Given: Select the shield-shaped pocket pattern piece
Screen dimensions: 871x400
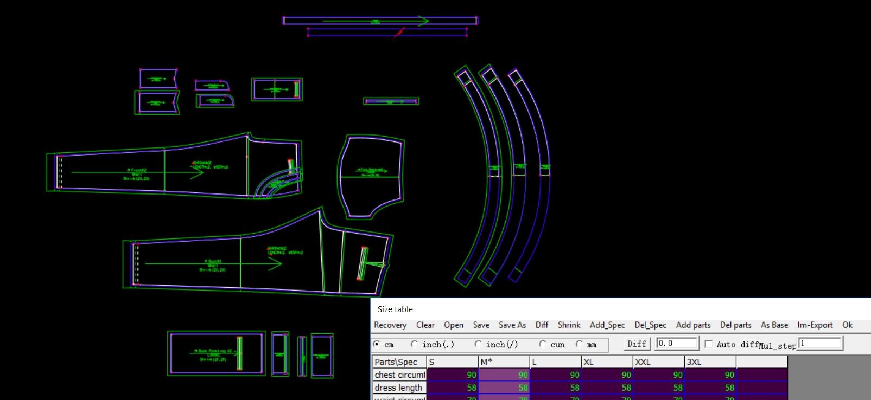Looking at the screenshot, I should pos(371,176).
